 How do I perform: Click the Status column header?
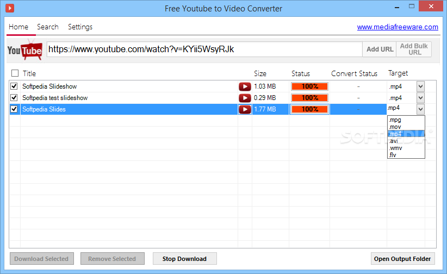point(301,73)
